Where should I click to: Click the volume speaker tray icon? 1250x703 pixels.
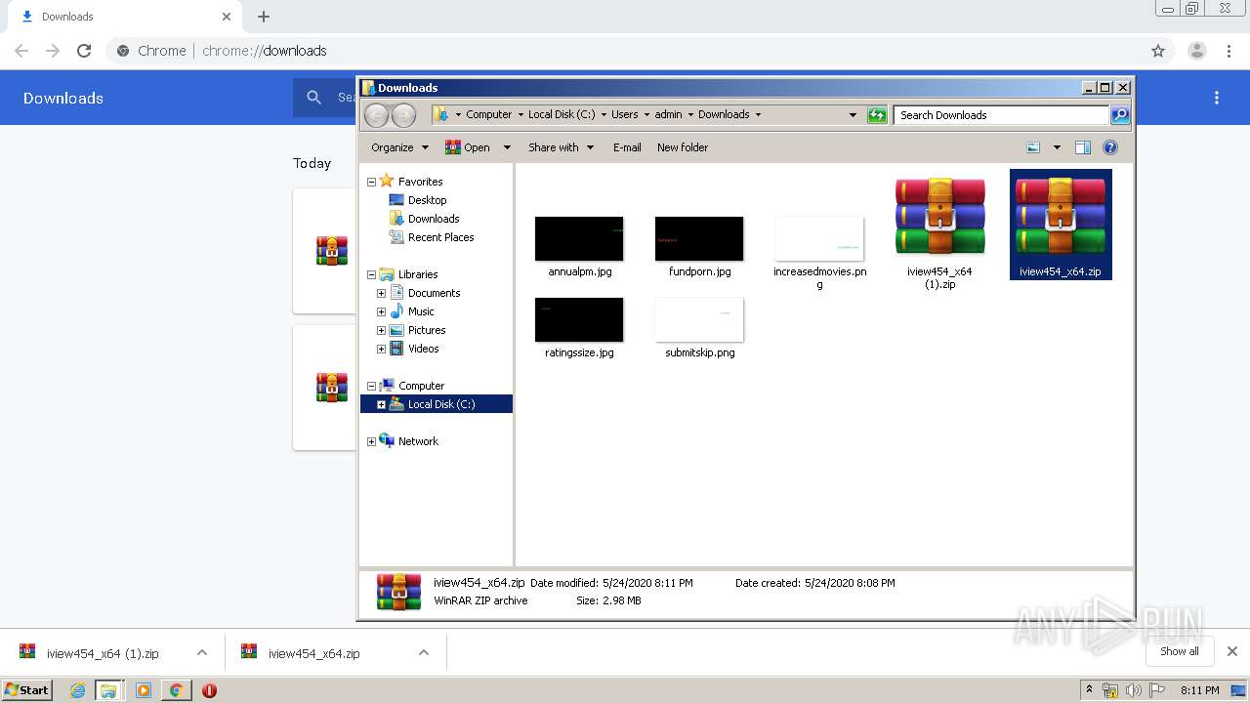click(x=1133, y=690)
